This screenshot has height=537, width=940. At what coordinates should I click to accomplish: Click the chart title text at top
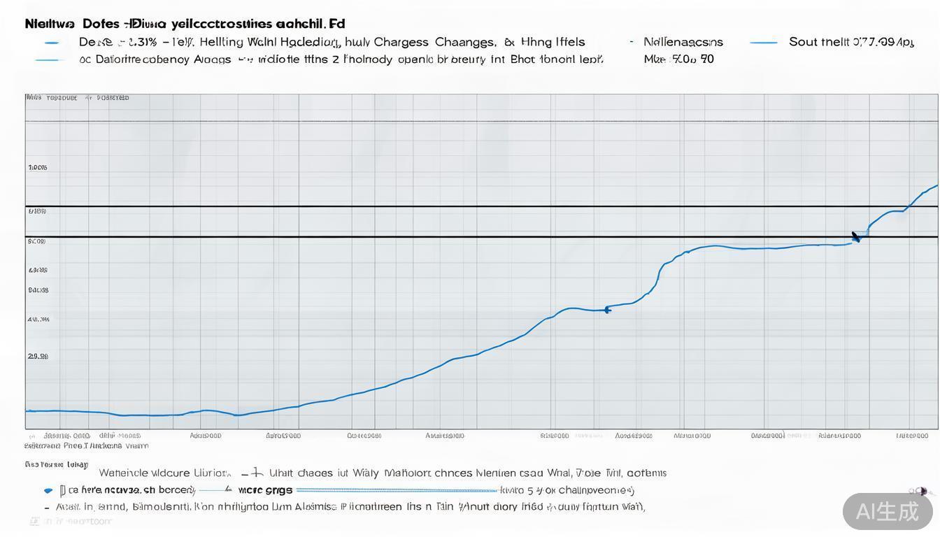tap(185, 24)
